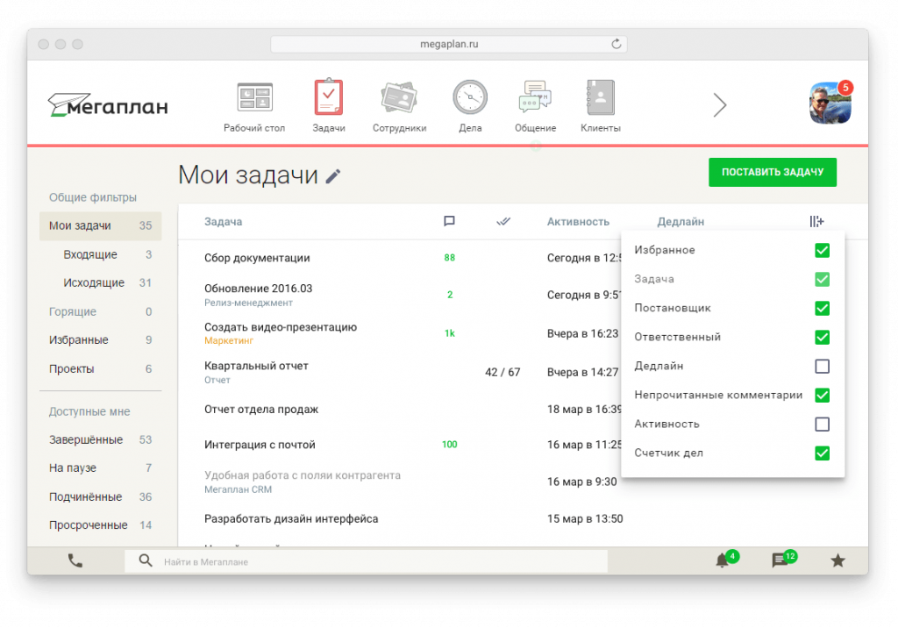This screenshot has width=898, height=628.
Task: Open messages icon with badge 12
Action: pyautogui.click(x=780, y=560)
